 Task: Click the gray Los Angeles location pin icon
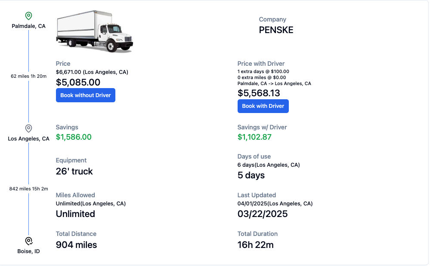(x=28, y=128)
